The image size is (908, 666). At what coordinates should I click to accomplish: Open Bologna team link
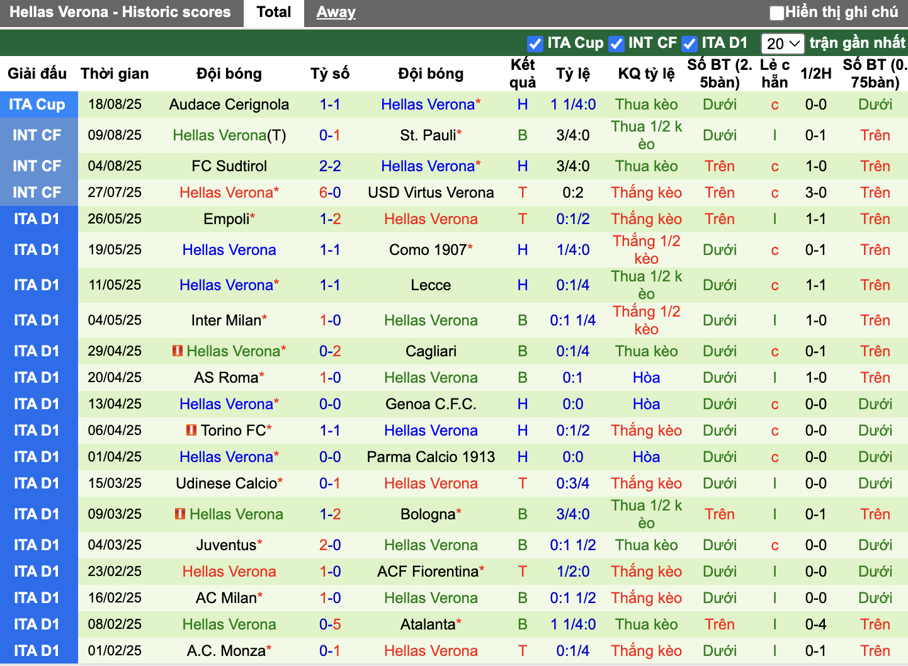[428, 514]
